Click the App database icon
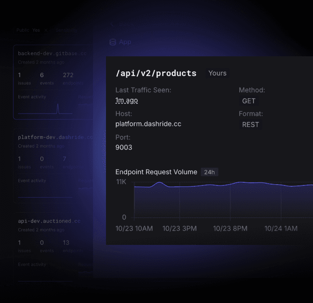The image size is (313, 303). [113, 42]
